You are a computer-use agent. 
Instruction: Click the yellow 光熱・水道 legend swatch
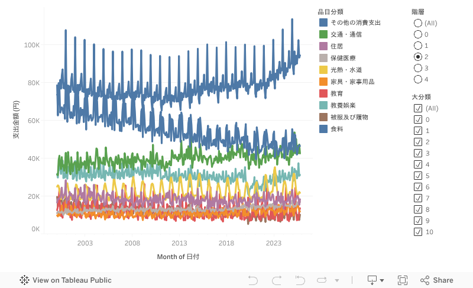323,70
